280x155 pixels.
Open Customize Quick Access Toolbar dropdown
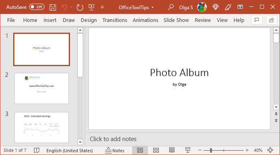click(102, 7)
